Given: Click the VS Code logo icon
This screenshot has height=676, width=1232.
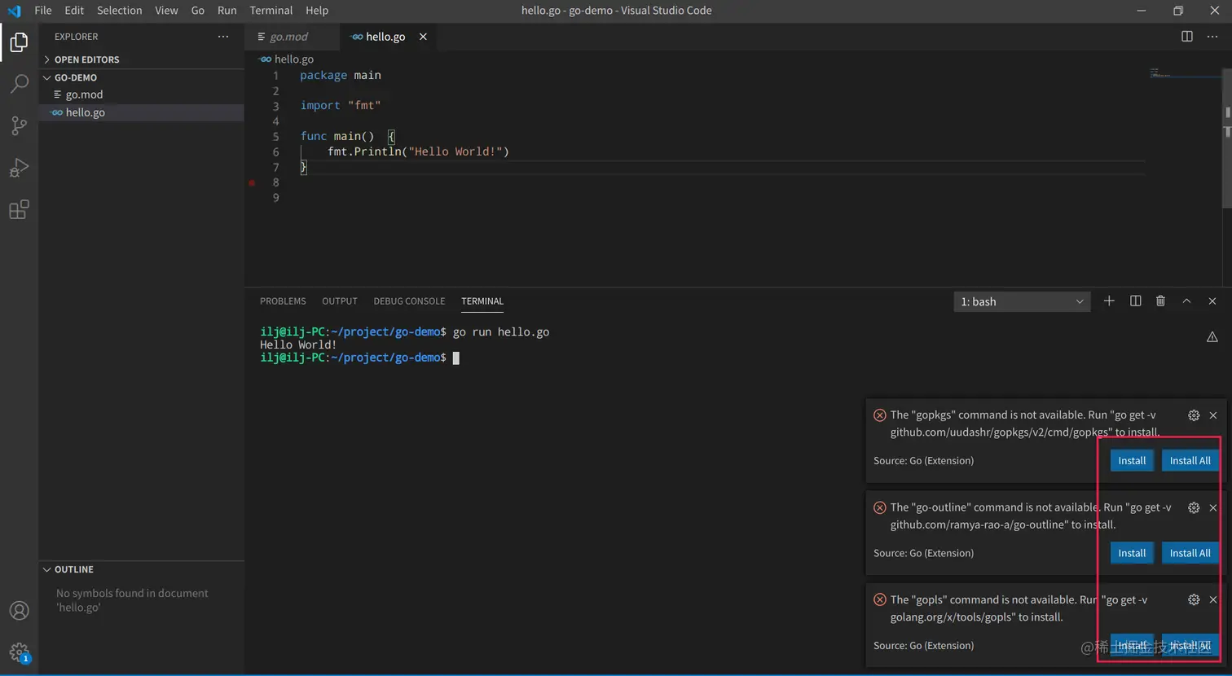Looking at the screenshot, I should pyautogui.click(x=14, y=11).
